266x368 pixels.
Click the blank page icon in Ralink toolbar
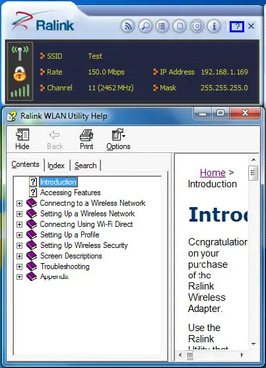(180, 26)
